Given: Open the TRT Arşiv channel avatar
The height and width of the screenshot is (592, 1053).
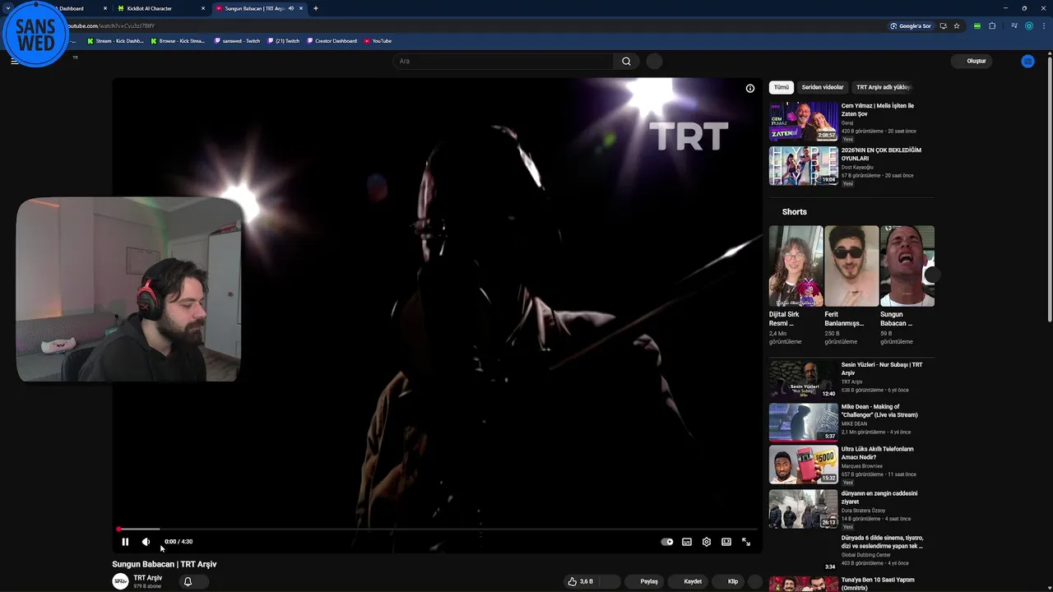Looking at the screenshot, I should [x=120, y=581].
